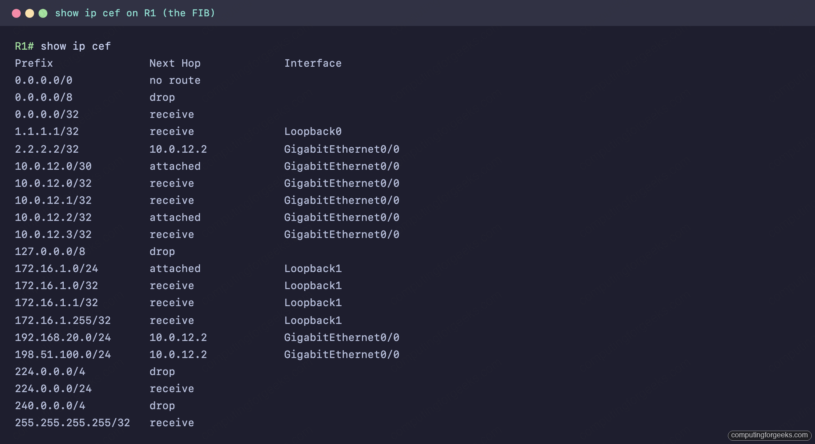
Task: Click the 'show ip cef' command text
Action: (76, 46)
